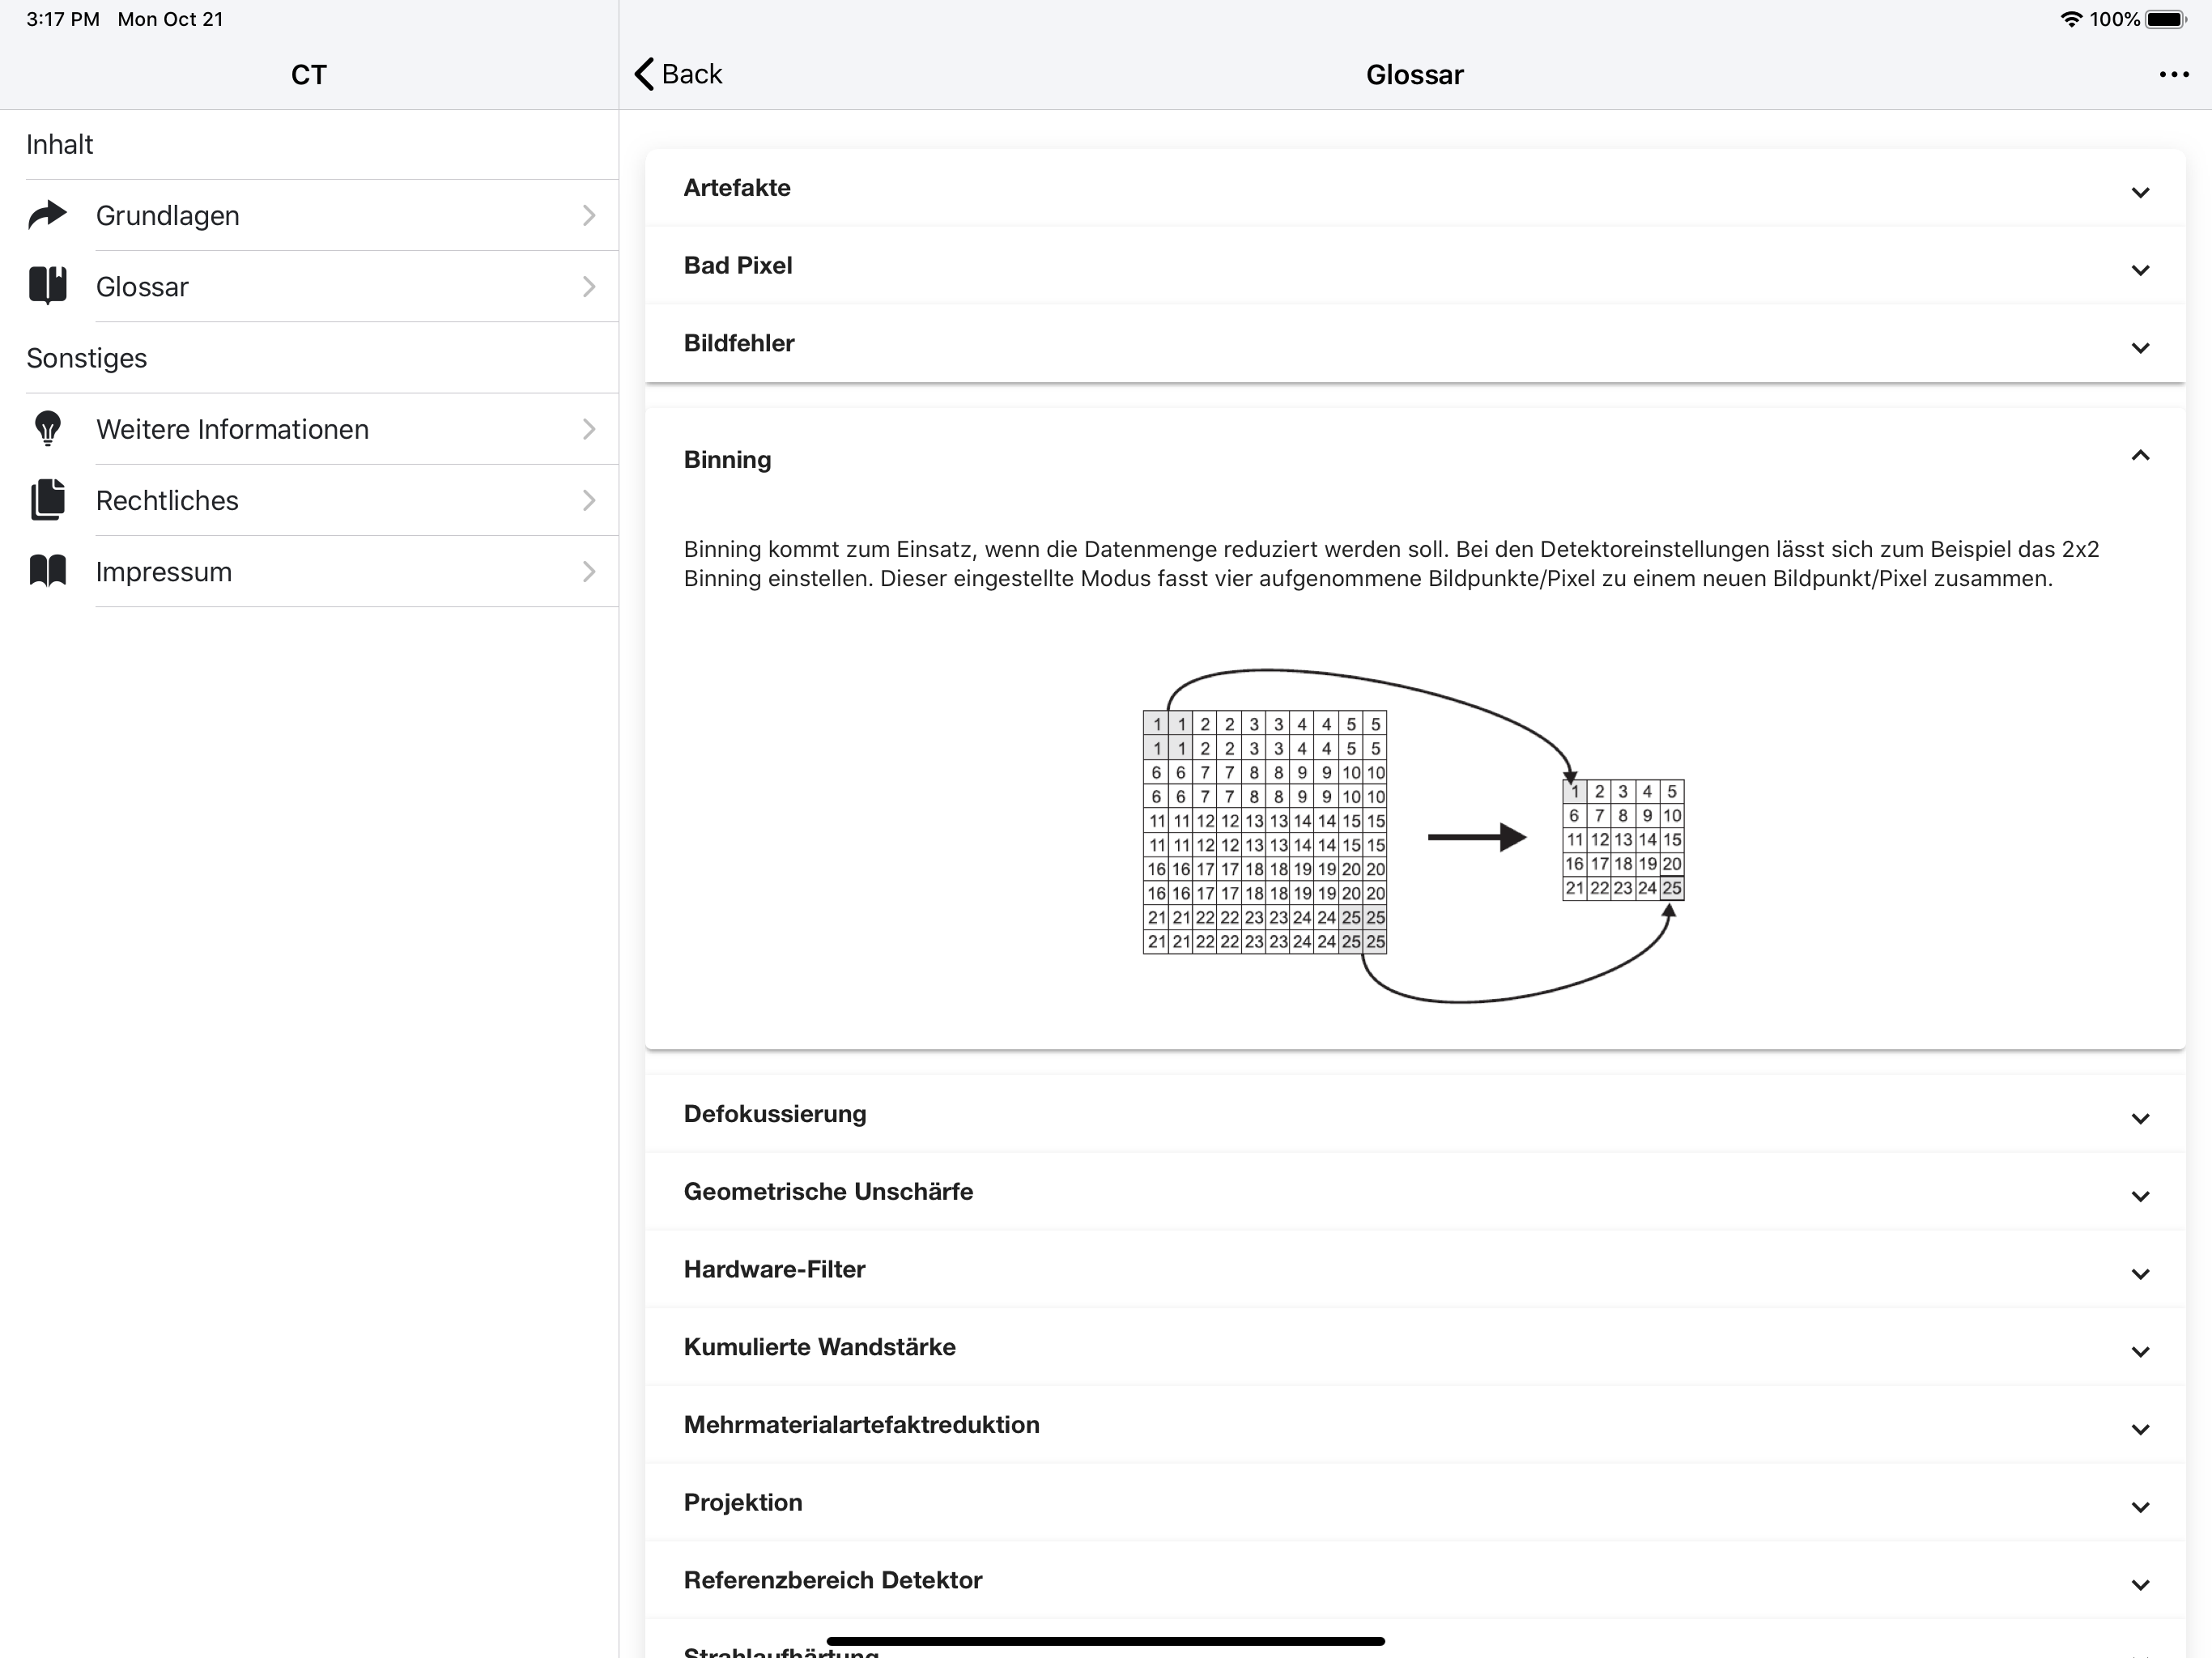Click the Projektion heading text
This screenshot has height=1658, width=2212.
(x=743, y=1502)
